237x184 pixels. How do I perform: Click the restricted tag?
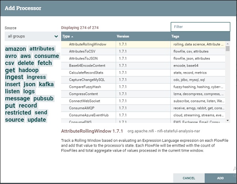click(18, 113)
